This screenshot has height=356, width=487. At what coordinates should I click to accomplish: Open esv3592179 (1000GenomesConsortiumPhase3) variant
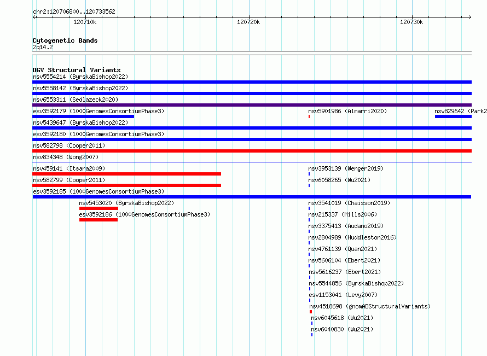(x=98, y=111)
